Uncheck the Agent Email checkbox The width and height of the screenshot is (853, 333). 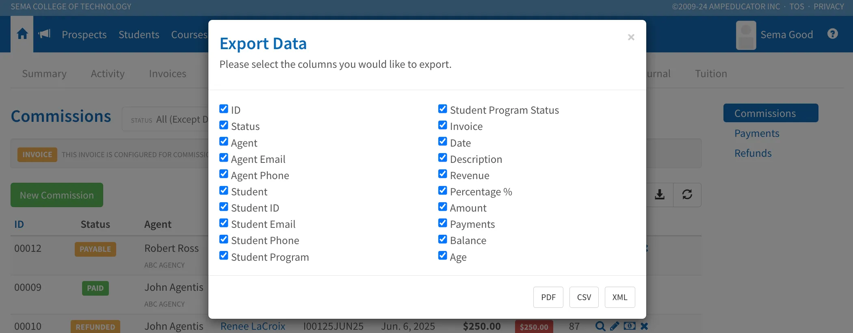(x=224, y=158)
